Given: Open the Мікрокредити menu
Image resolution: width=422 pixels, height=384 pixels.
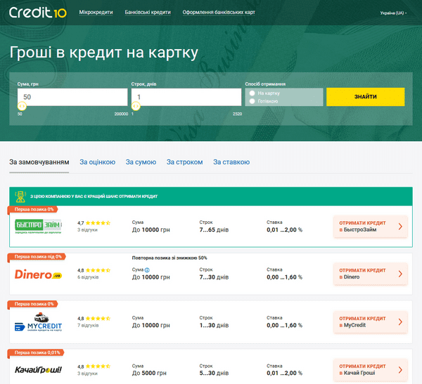Looking at the screenshot, I should [x=96, y=13].
